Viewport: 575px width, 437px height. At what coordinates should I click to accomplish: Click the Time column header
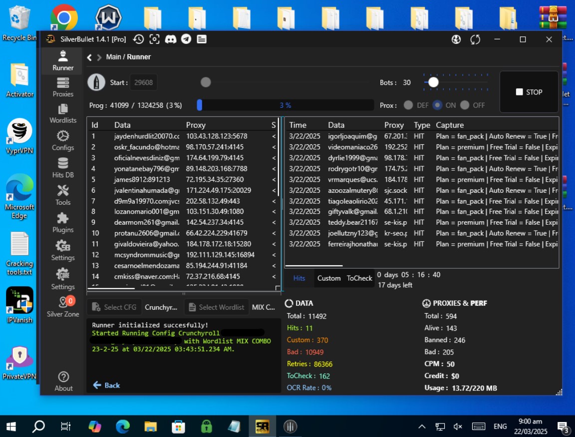coord(297,125)
